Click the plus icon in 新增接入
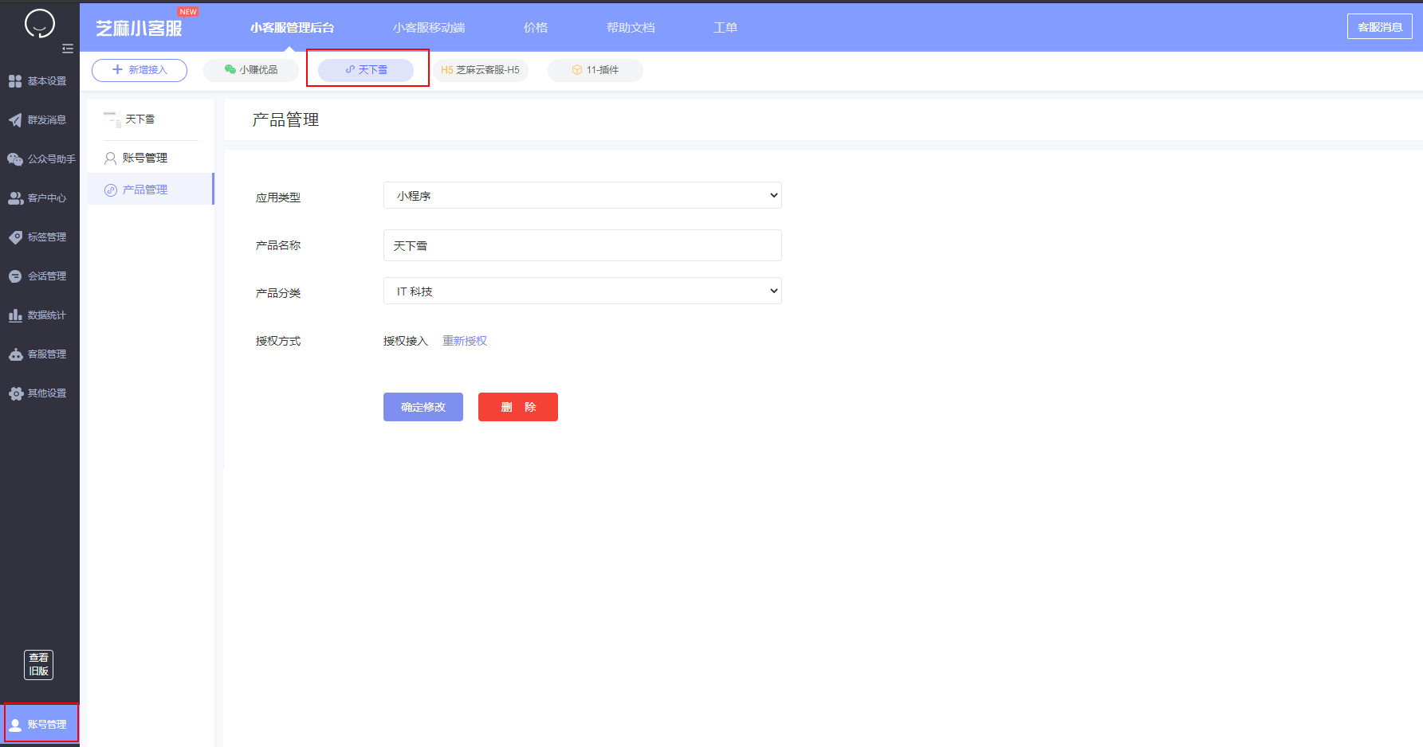The height and width of the screenshot is (747, 1423). [118, 70]
